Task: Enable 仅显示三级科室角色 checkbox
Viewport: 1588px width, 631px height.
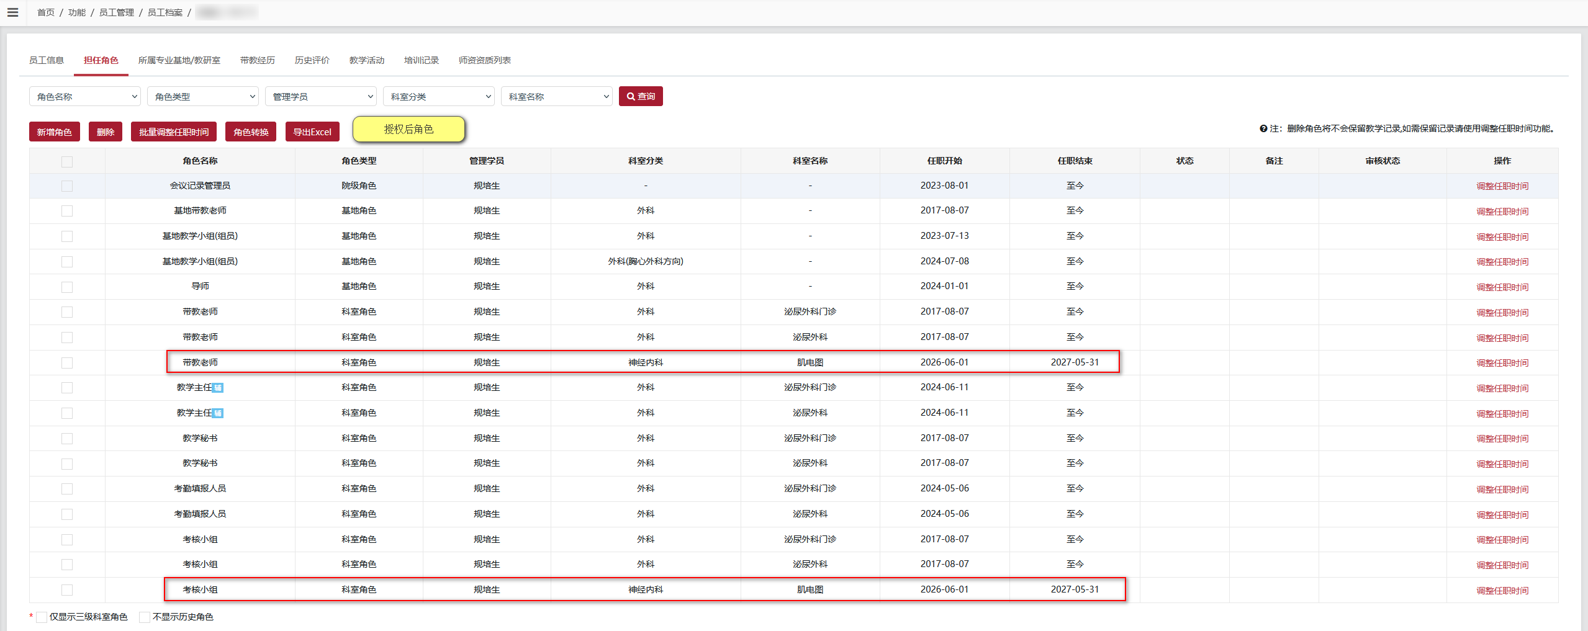Action: point(42,617)
